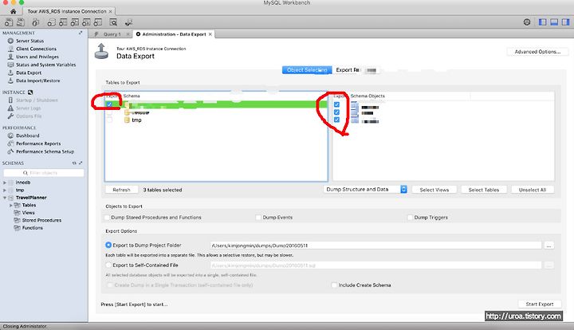Viewport: 574px width, 330px height.
Task: Select Export to Dump Project Folder
Action: click(108, 246)
